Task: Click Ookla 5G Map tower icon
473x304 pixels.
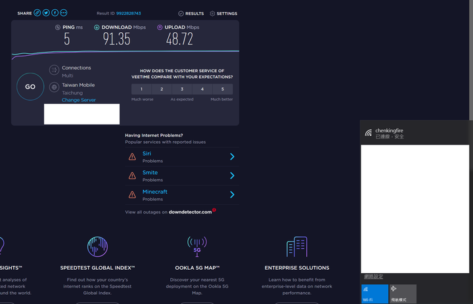Action: click(x=197, y=246)
